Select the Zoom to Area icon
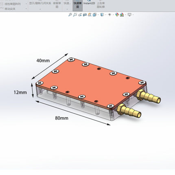 pyautogui.click(x=75, y=15)
